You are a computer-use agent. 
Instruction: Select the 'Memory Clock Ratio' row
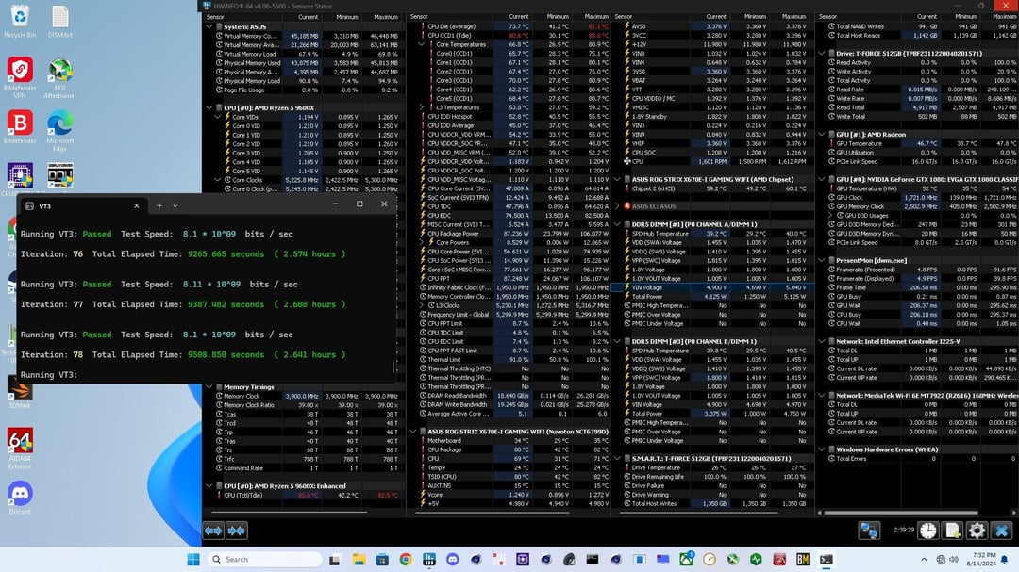click(x=308, y=405)
